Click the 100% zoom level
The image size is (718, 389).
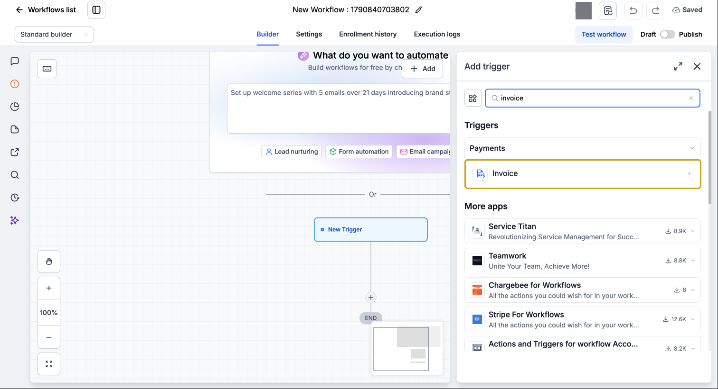click(49, 313)
